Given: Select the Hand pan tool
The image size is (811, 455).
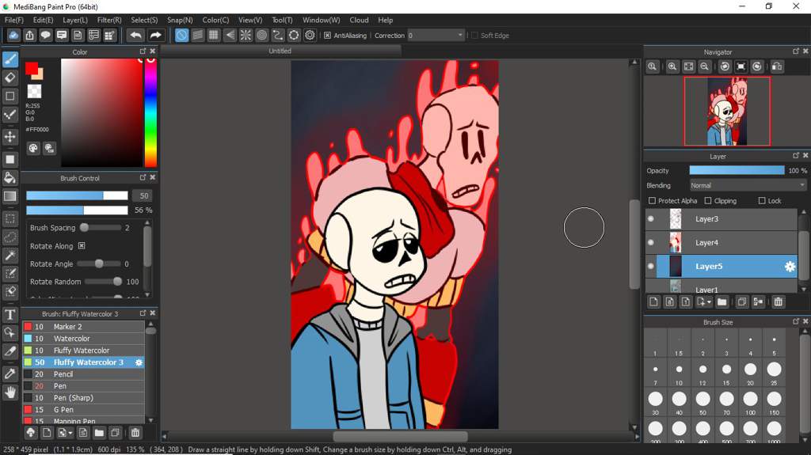Looking at the screenshot, I should 10,392.
